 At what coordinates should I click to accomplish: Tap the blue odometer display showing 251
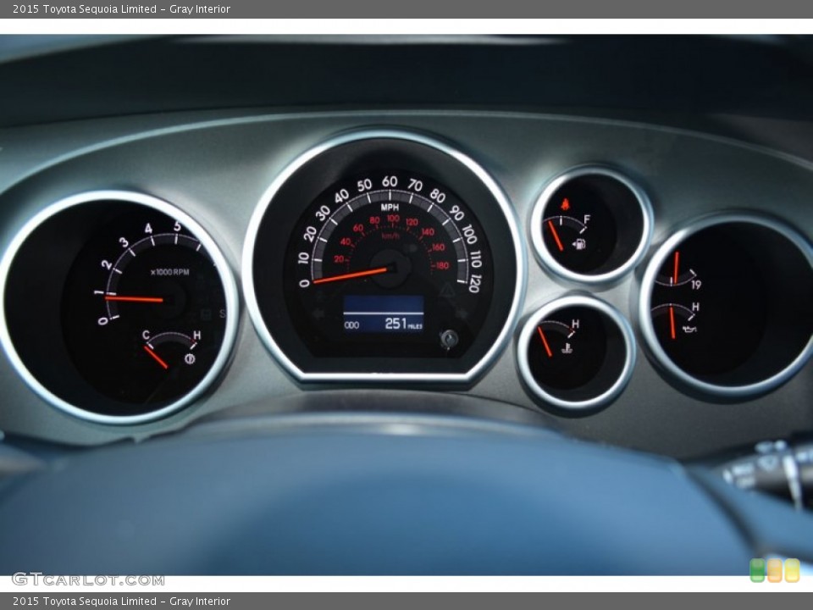coord(384,314)
